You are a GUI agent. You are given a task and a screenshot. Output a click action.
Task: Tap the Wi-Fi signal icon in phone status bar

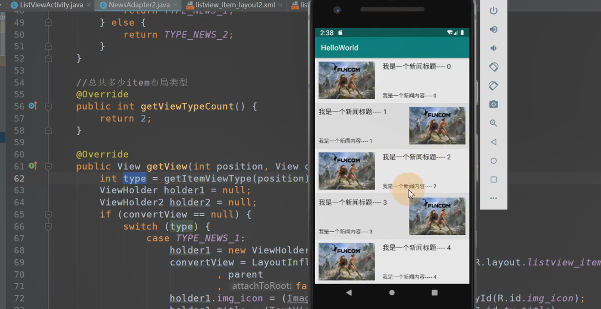[x=450, y=33]
